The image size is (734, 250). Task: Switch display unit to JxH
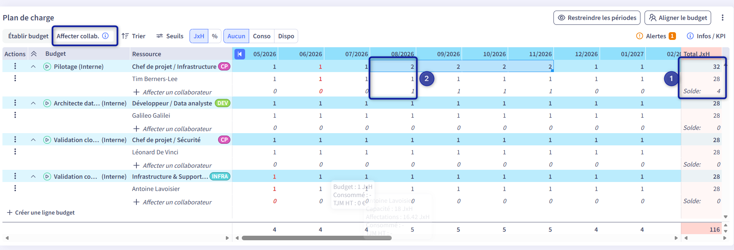click(199, 36)
